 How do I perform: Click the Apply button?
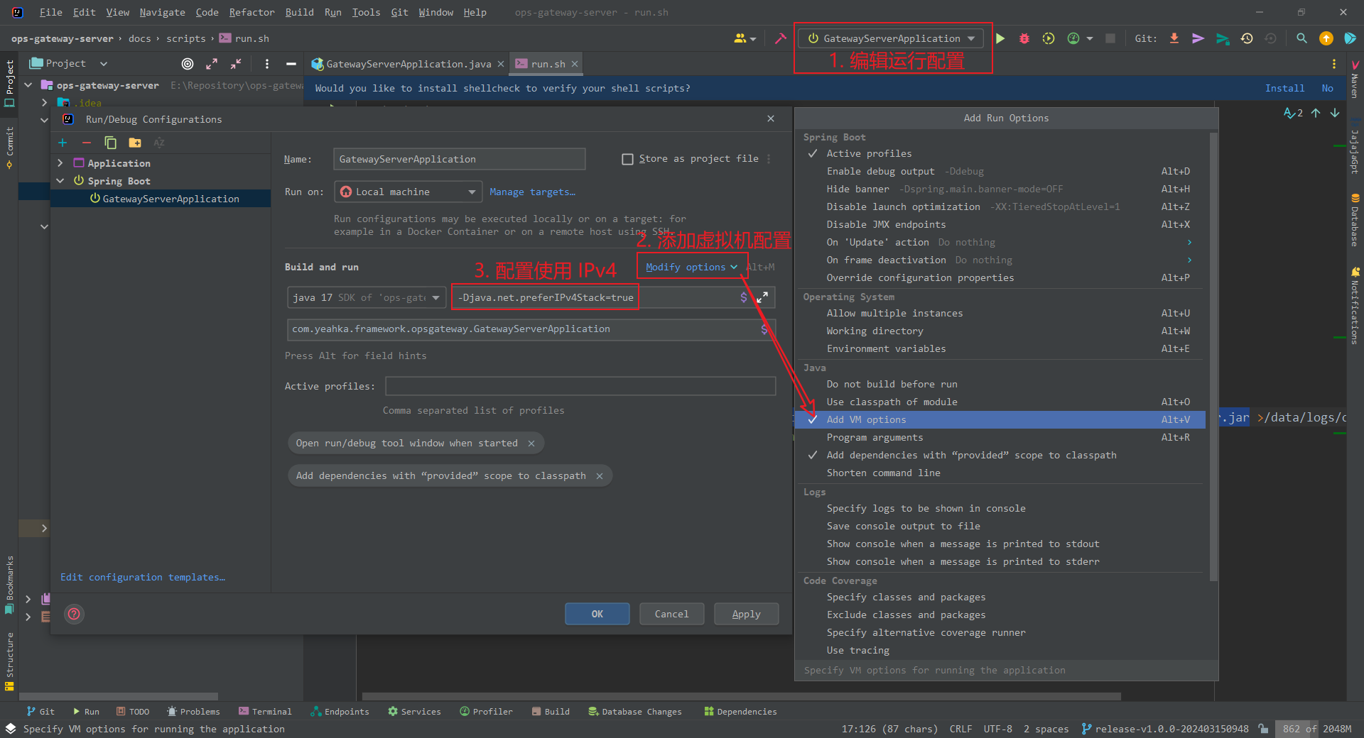pos(746,613)
